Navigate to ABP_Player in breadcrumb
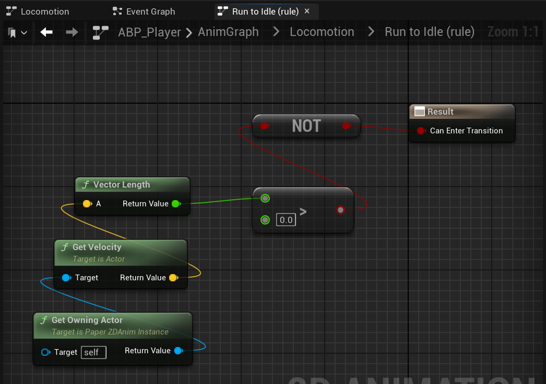Image resolution: width=546 pixels, height=384 pixels. pos(149,32)
